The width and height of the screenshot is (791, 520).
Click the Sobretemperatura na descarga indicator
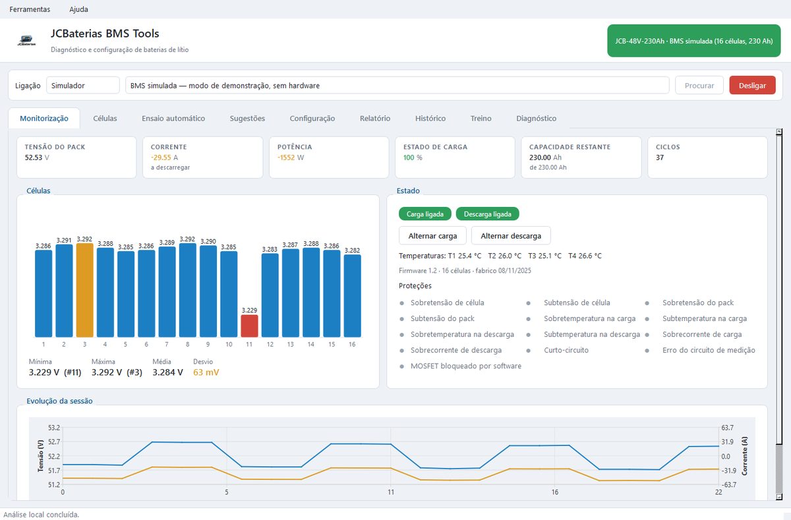click(456, 335)
